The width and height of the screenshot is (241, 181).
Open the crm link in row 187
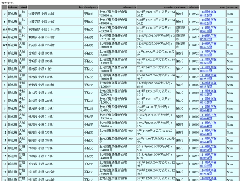(x=208, y=45)
